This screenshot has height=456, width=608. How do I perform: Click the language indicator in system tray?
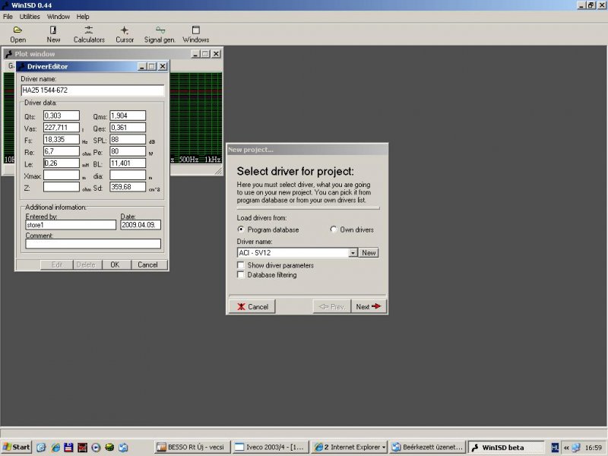tap(555, 448)
